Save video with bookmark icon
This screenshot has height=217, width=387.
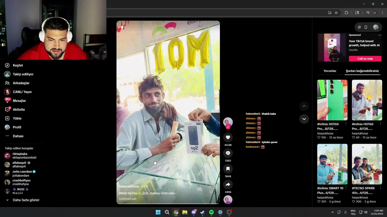click(228, 169)
